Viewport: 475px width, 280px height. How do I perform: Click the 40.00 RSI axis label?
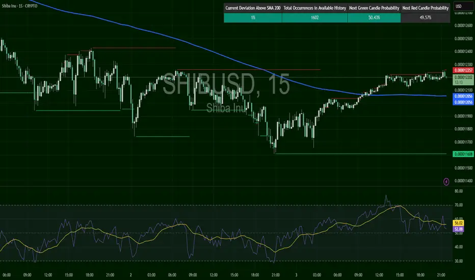point(459,247)
